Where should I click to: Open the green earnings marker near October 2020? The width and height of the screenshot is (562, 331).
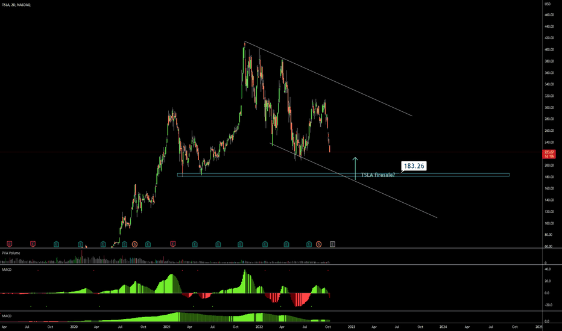(x=148, y=244)
